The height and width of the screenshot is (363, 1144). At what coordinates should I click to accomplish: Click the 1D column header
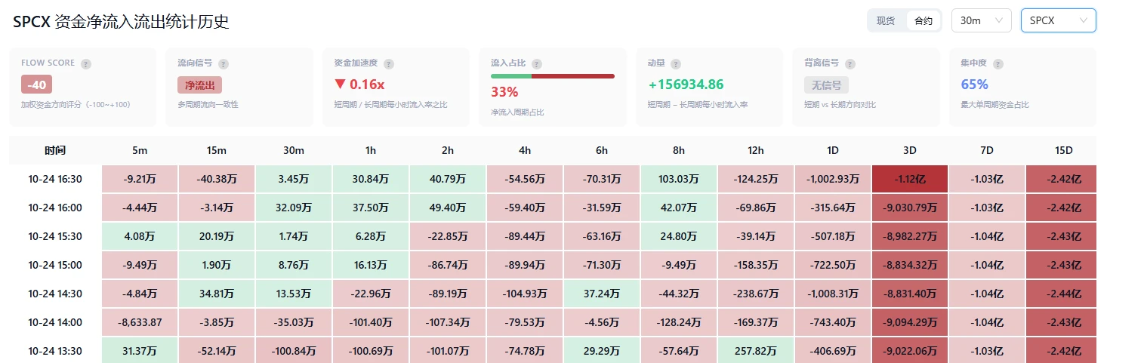(833, 151)
